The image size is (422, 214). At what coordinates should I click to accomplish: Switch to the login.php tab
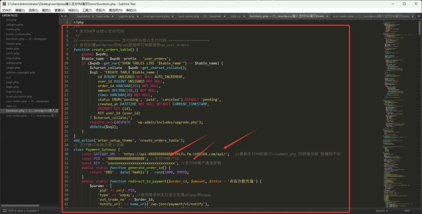[x=103, y=16]
